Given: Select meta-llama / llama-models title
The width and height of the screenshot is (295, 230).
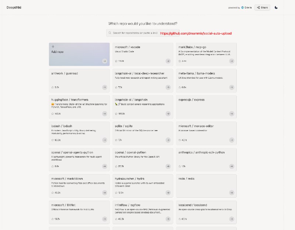Looking at the screenshot, I should click(197, 73).
